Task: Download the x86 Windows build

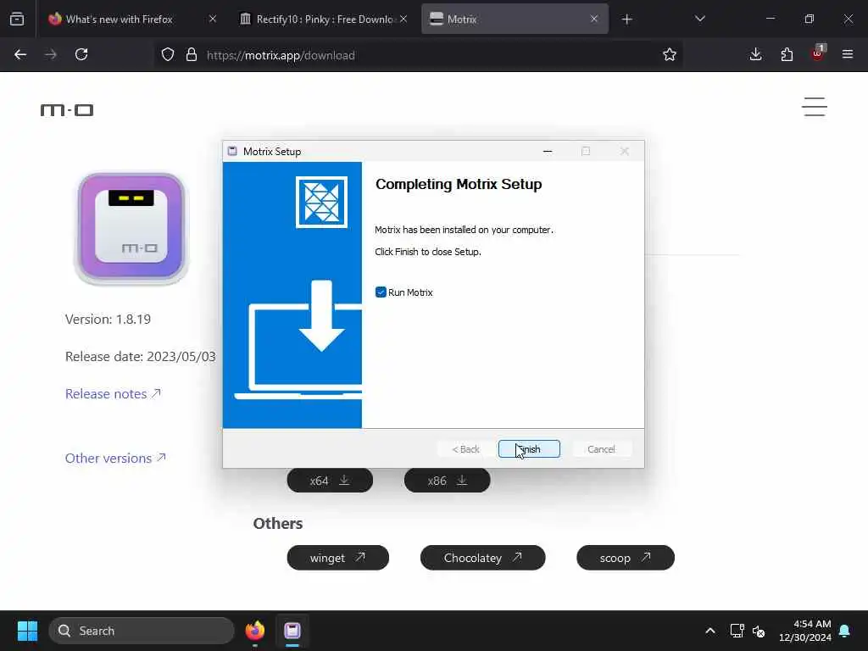Action: 448,481
